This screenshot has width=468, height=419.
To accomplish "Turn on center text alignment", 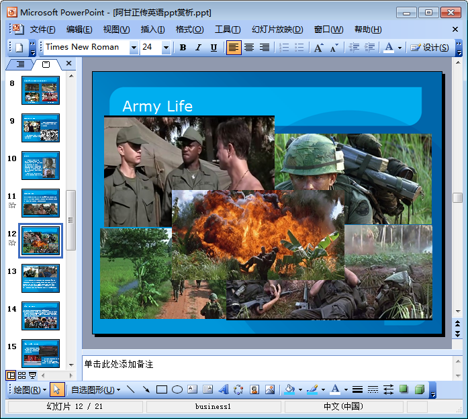I will point(249,48).
